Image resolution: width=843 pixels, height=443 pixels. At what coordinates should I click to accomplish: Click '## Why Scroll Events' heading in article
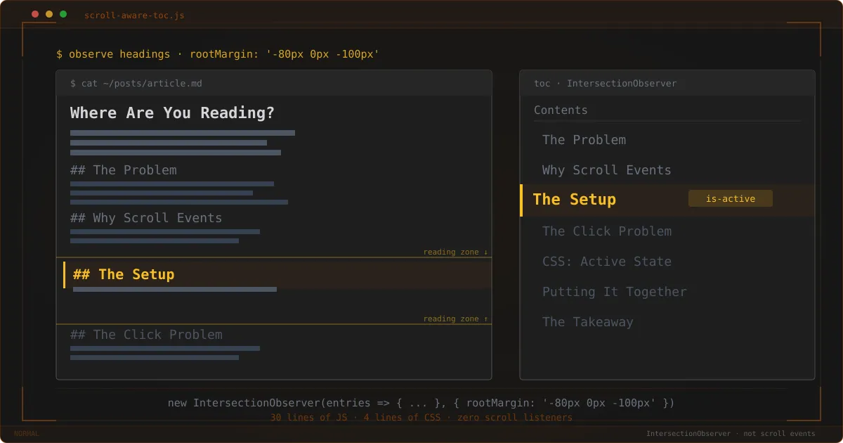tap(146, 218)
